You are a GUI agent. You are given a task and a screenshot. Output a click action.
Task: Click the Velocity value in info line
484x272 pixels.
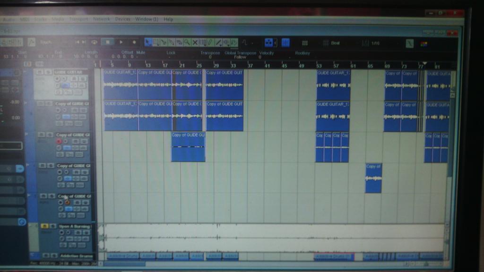click(260, 57)
